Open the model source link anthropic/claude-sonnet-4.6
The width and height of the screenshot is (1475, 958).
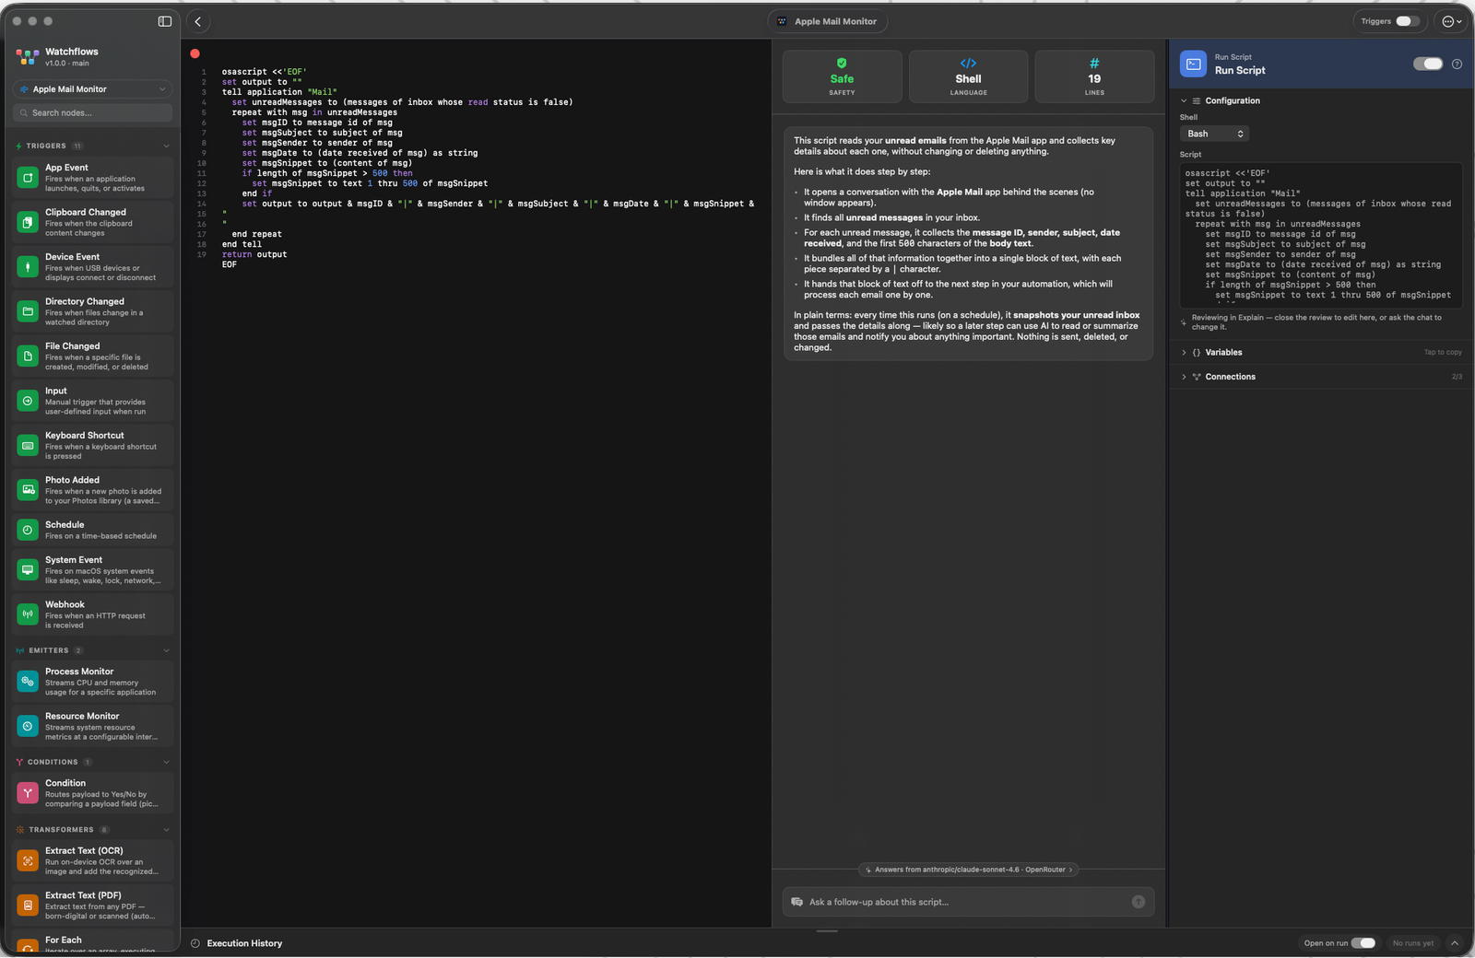tap(968, 870)
